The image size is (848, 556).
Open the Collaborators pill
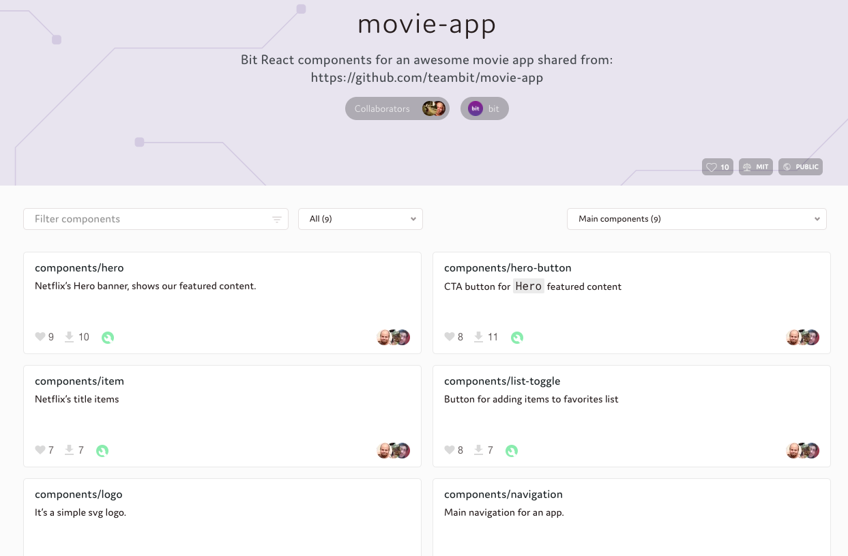tap(396, 108)
